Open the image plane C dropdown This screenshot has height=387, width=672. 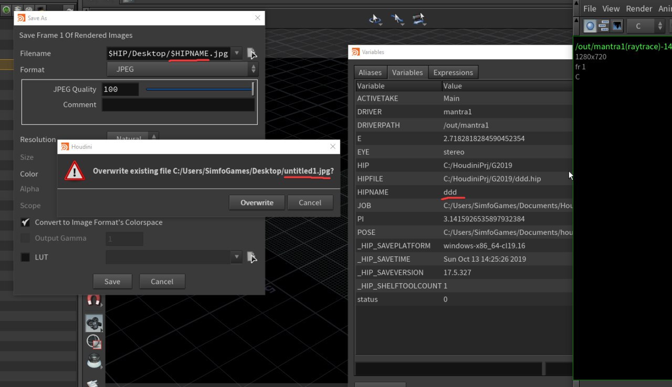(x=646, y=26)
